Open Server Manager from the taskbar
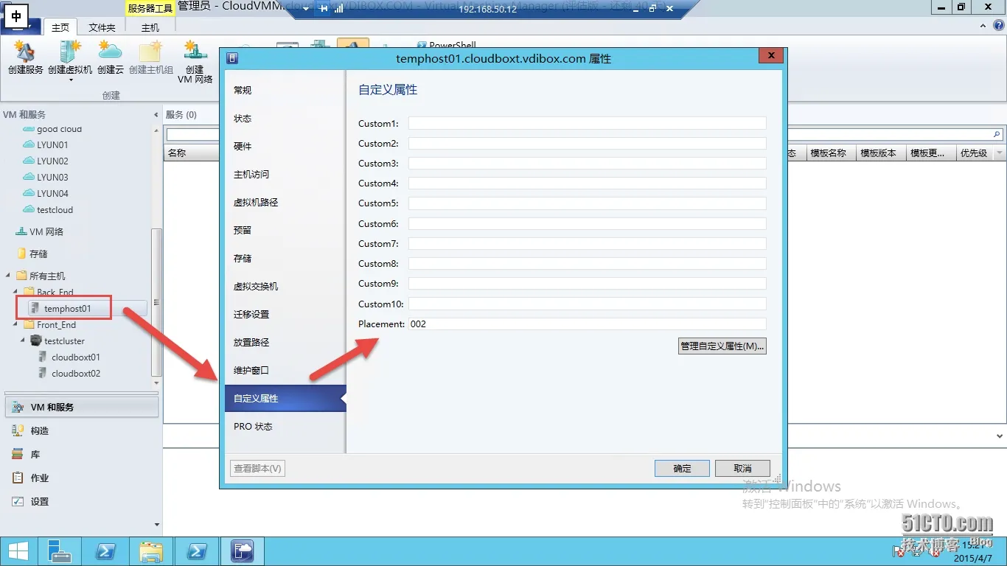The height and width of the screenshot is (566, 1007). click(x=59, y=551)
